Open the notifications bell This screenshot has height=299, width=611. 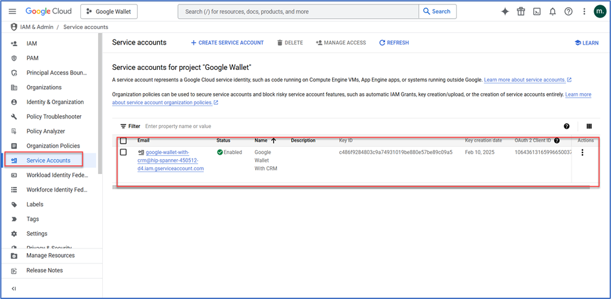click(x=553, y=12)
